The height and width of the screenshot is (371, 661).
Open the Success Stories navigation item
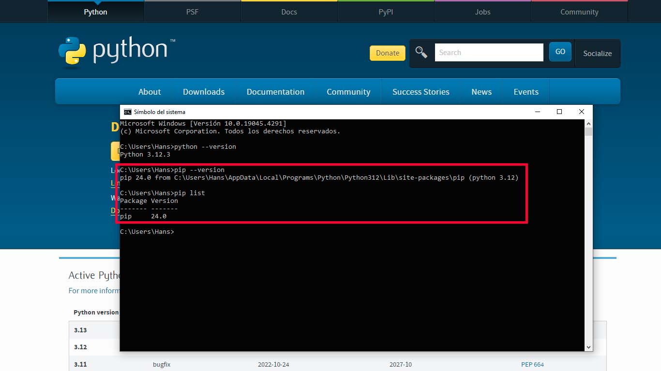click(421, 92)
